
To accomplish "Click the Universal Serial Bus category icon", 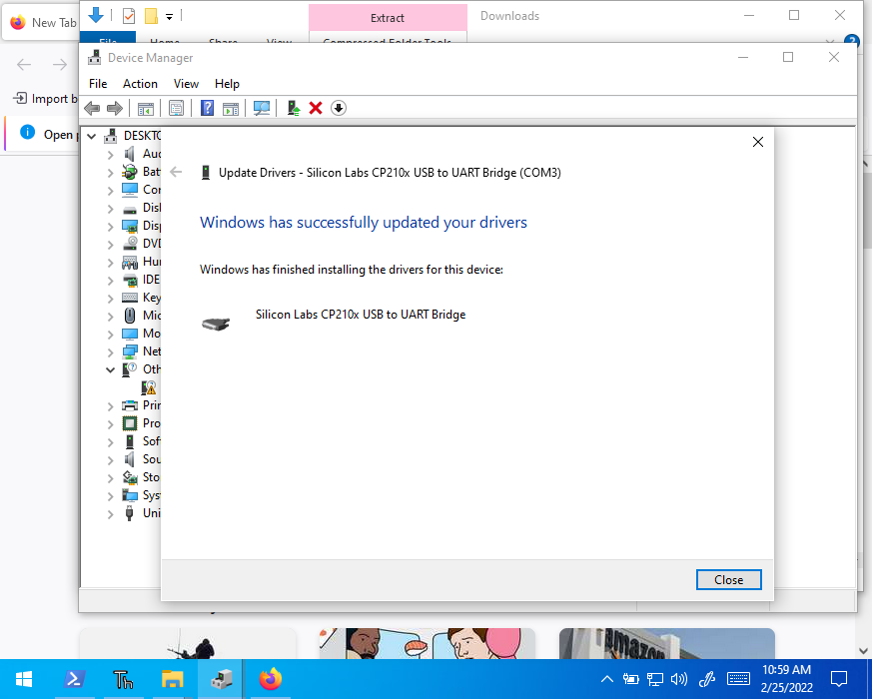I will click(x=130, y=512).
